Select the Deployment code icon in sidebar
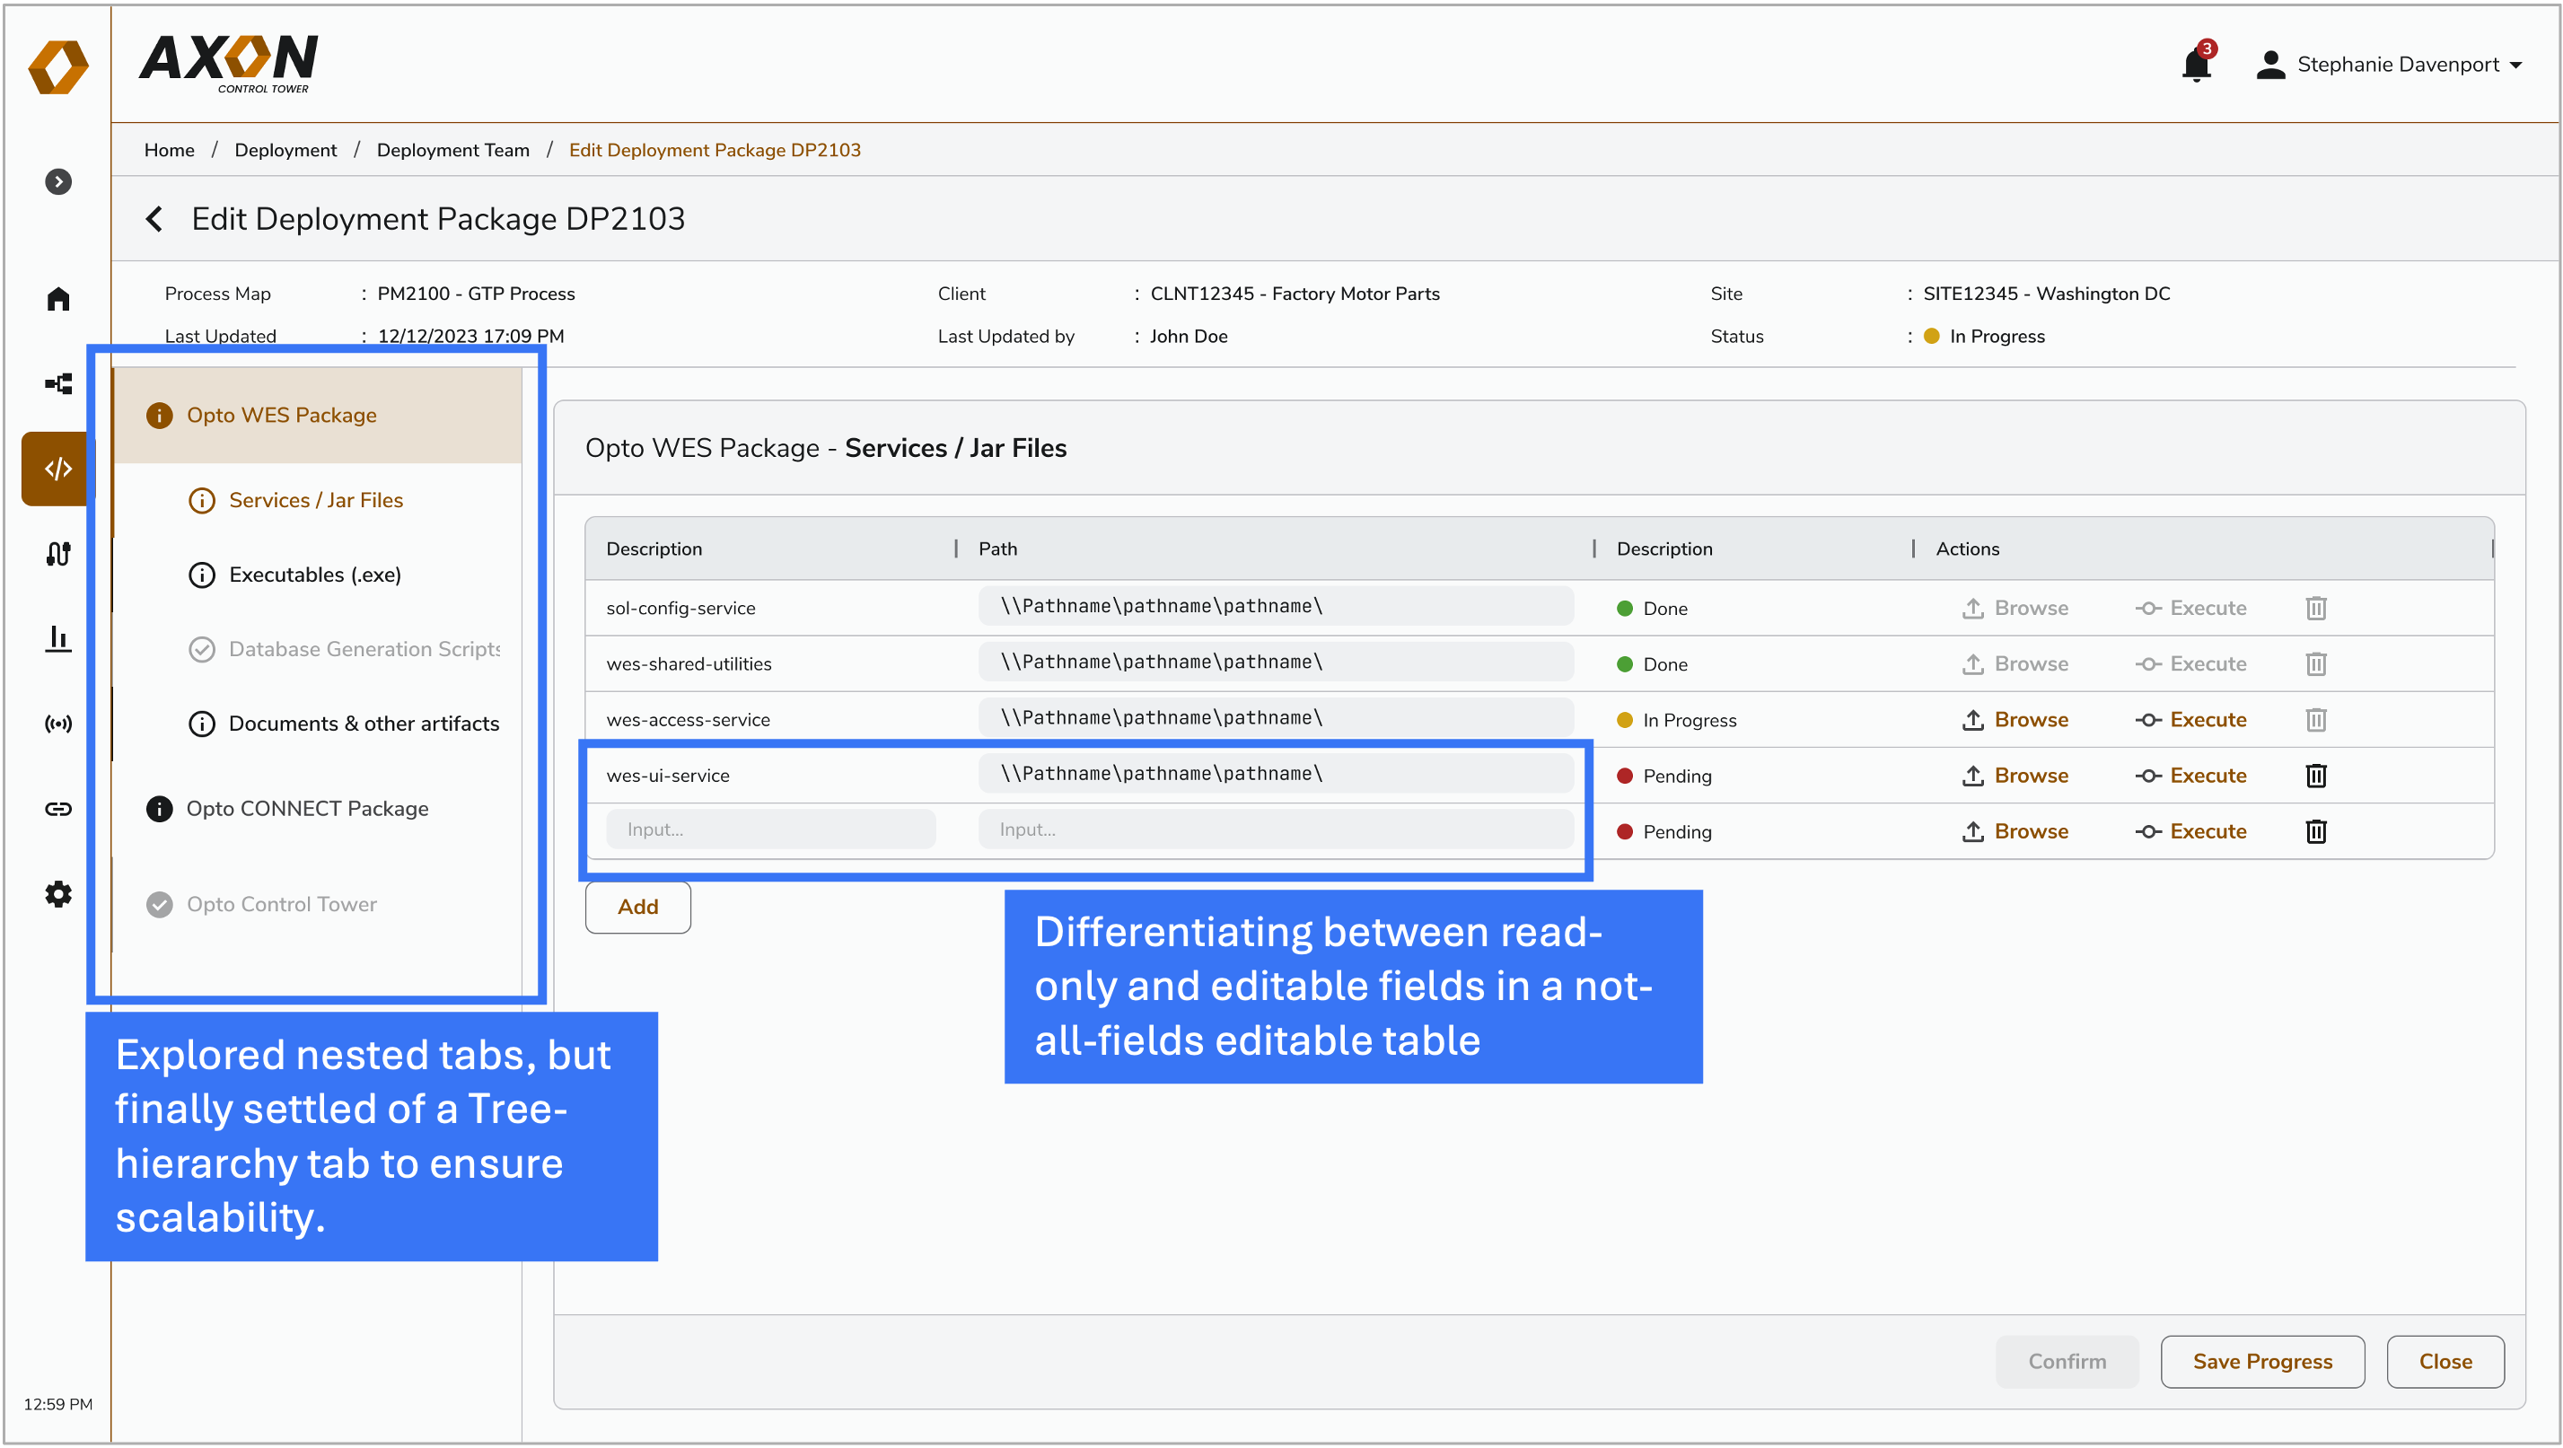 pyautogui.click(x=57, y=469)
